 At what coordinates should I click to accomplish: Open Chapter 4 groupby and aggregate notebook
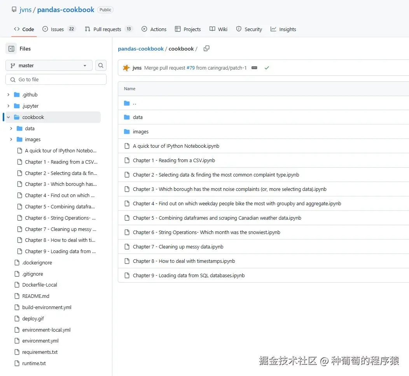pyautogui.click(x=237, y=203)
